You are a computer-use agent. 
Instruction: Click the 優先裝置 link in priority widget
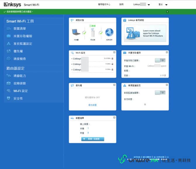click(92, 105)
